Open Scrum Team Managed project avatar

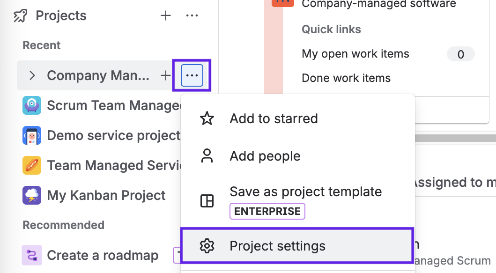coord(32,105)
